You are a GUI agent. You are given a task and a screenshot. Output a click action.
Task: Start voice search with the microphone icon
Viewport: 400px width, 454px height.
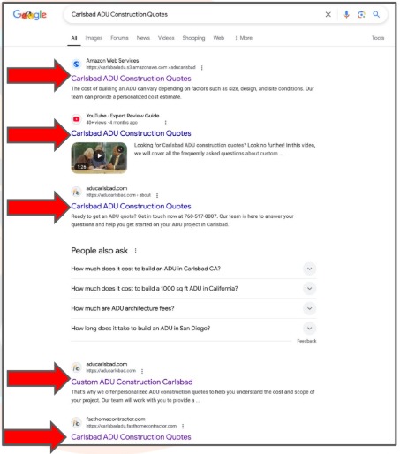[x=347, y=14]
